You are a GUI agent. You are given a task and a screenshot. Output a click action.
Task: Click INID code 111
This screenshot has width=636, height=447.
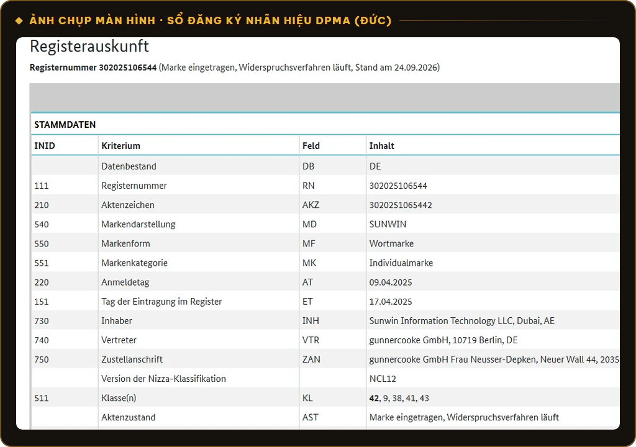pyautogui.click(x=42, y=186)
